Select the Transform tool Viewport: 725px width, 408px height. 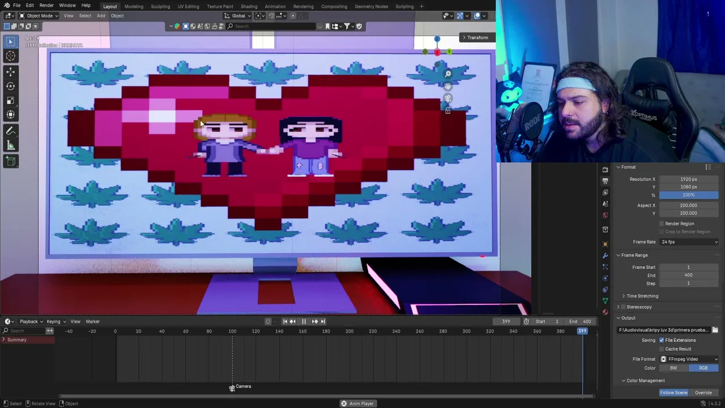[x=10, y=115]
